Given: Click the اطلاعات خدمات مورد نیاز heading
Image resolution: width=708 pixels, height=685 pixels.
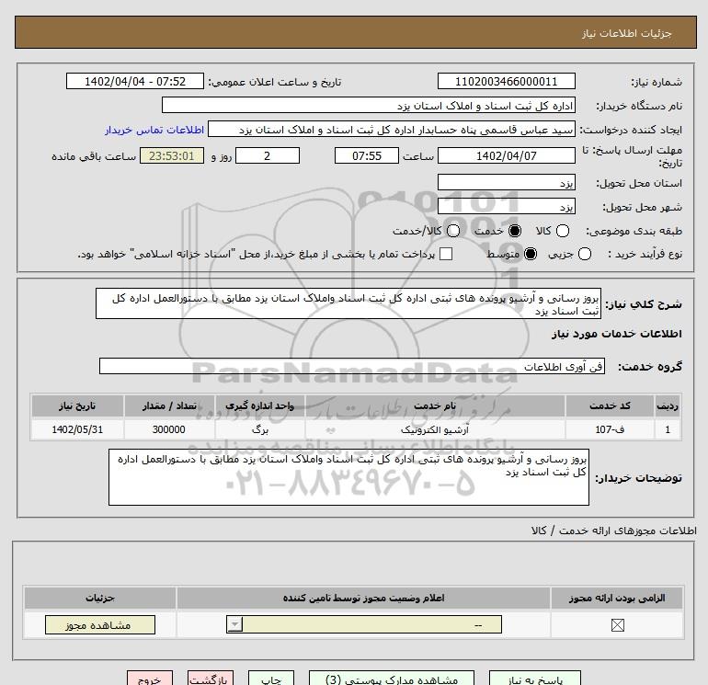Looking at the screenshot, I should [616, 334].
